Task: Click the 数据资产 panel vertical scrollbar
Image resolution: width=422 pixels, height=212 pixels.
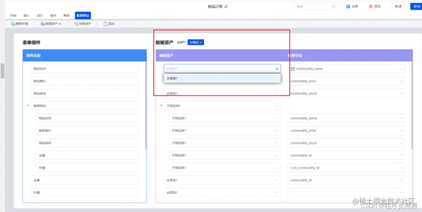Action: click(411, 105)
